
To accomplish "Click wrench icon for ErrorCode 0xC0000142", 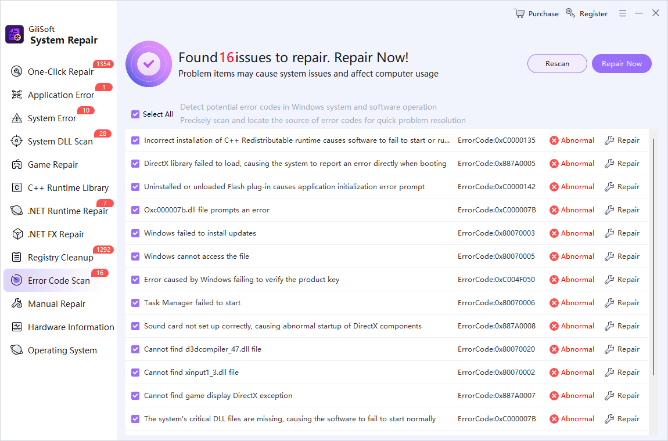I will pos(609,187).
